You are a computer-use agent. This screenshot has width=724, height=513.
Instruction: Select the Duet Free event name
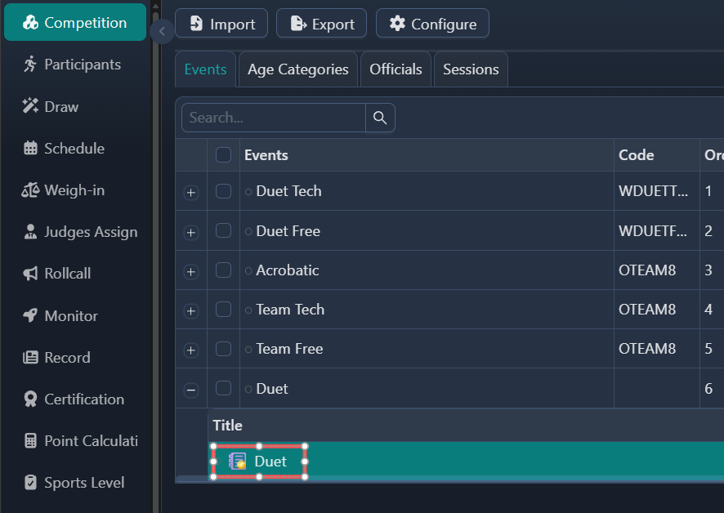(288, 231)
